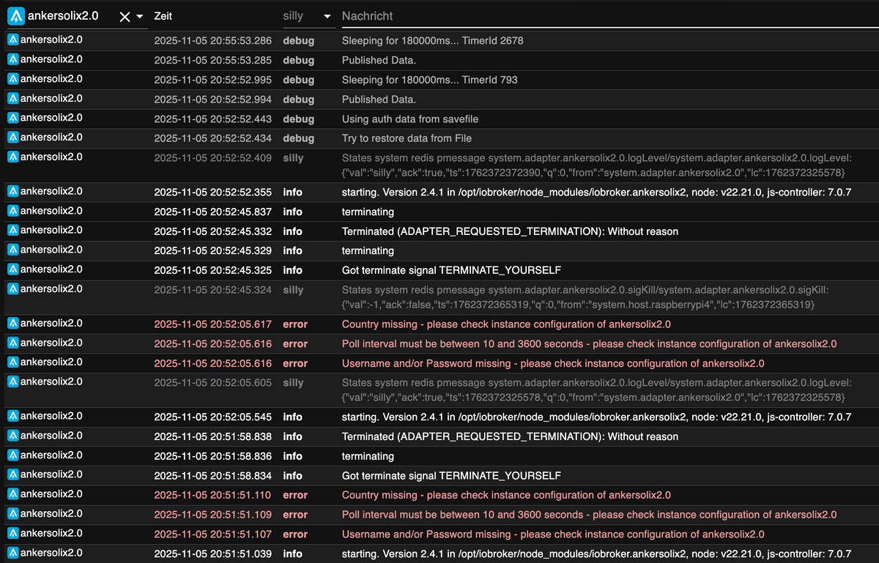The height and width of the screenshot is (563, 879).
Task: Click the ankersolix icon in the filter header
Action: pyautogui.click(x=17, y=16)
